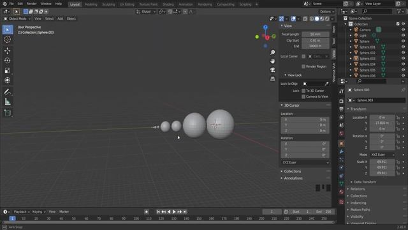Select wireframe viewport shading mode

click(x=312, y=19)
